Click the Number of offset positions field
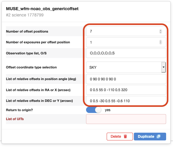173x147 pixels. click(126, 31)
